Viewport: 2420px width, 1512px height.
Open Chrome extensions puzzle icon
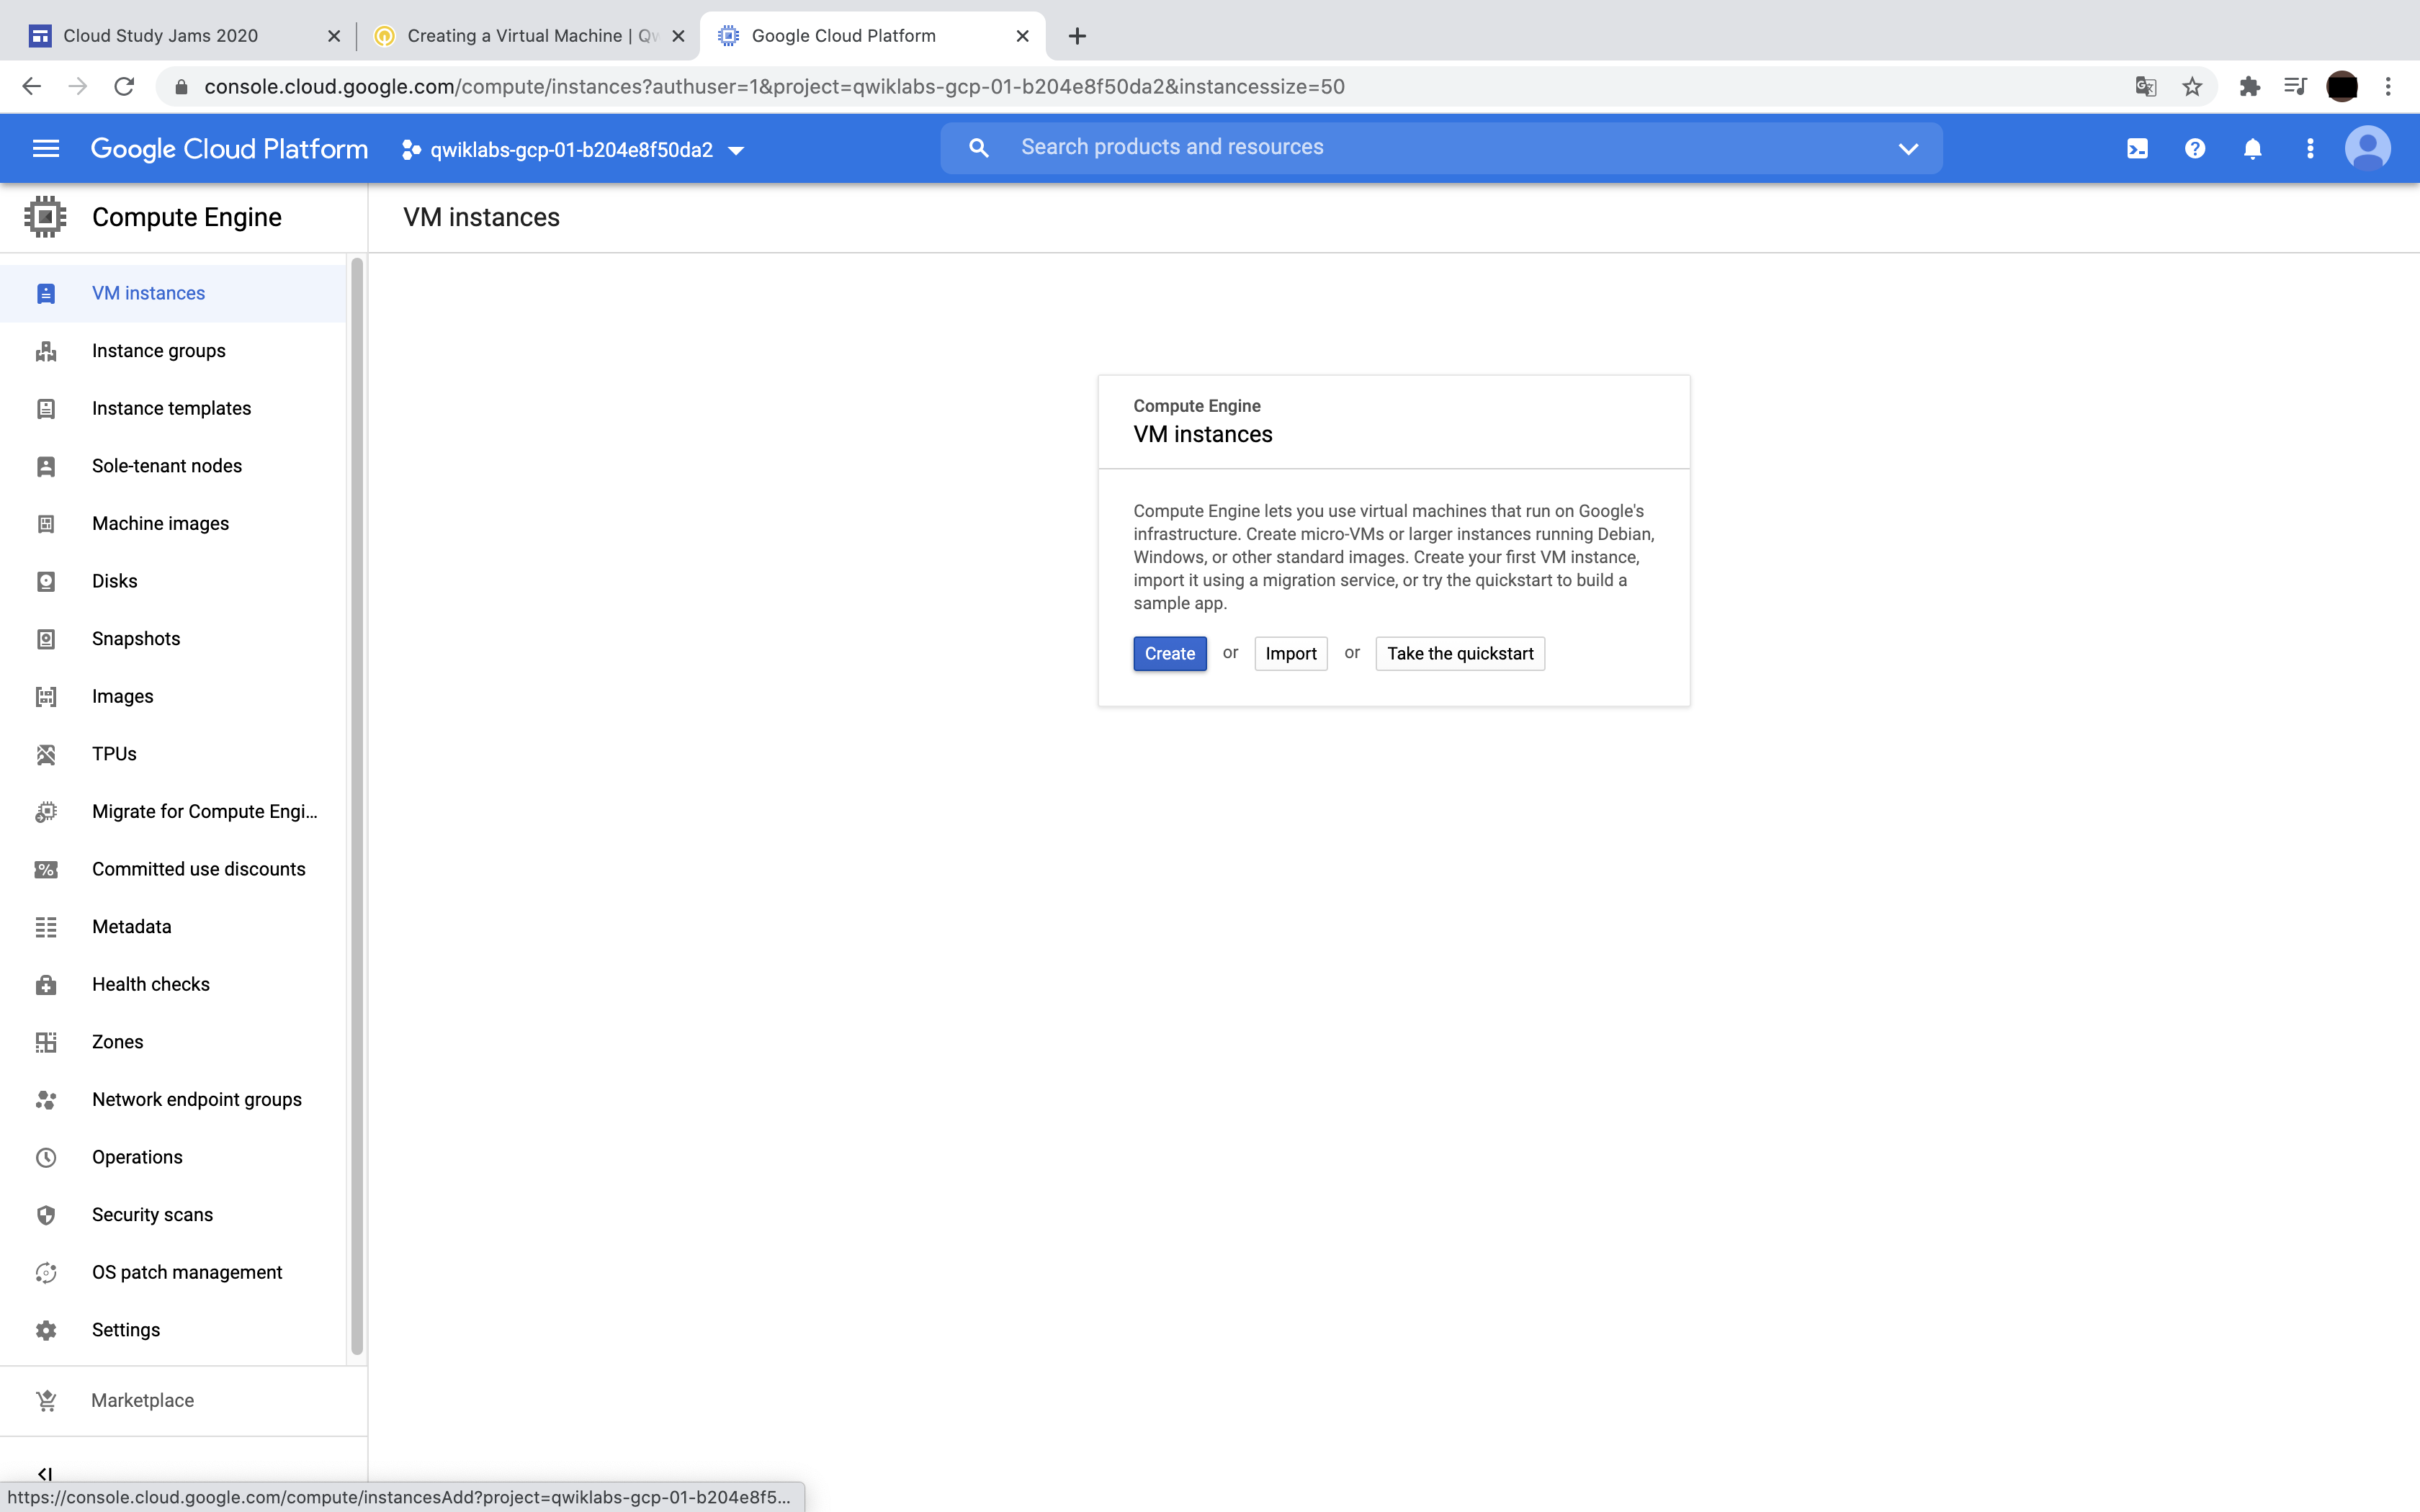[x=2249, y=87]
